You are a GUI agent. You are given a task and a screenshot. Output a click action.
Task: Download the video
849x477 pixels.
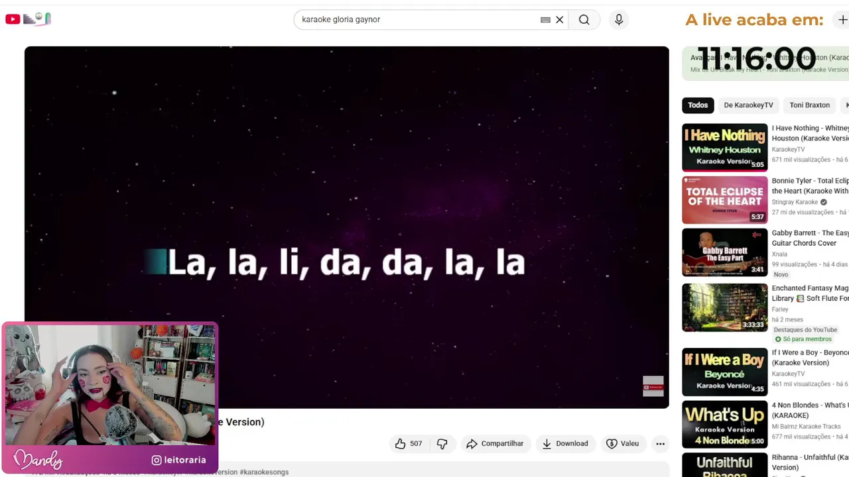click(565, 444)
